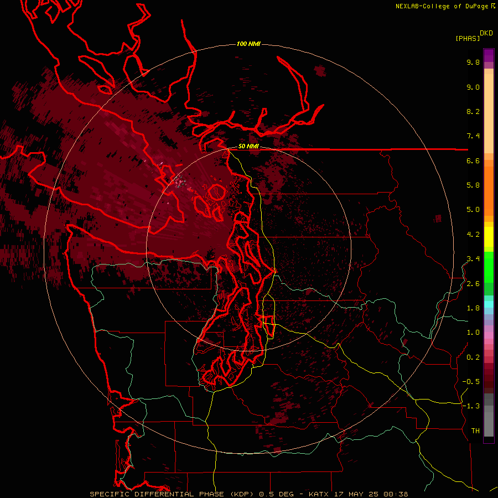Click the KATX station identifier
498x498 pixels.
(x=319, y=494)
